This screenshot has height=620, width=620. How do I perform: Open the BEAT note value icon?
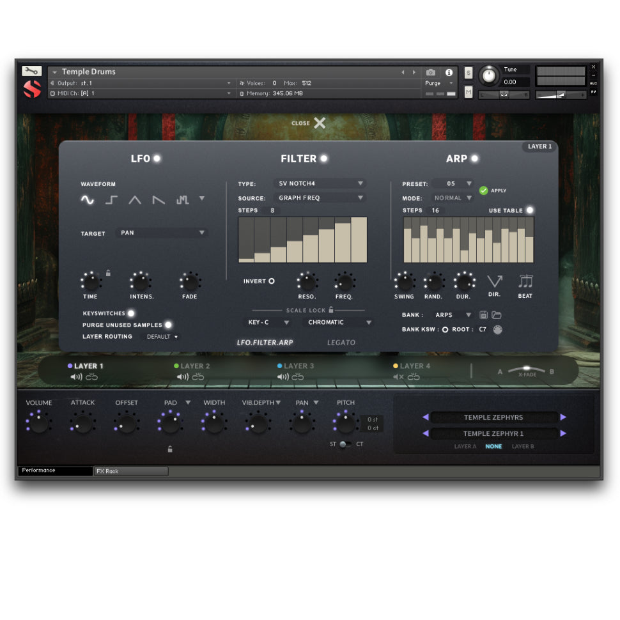(x=525, y=281)
